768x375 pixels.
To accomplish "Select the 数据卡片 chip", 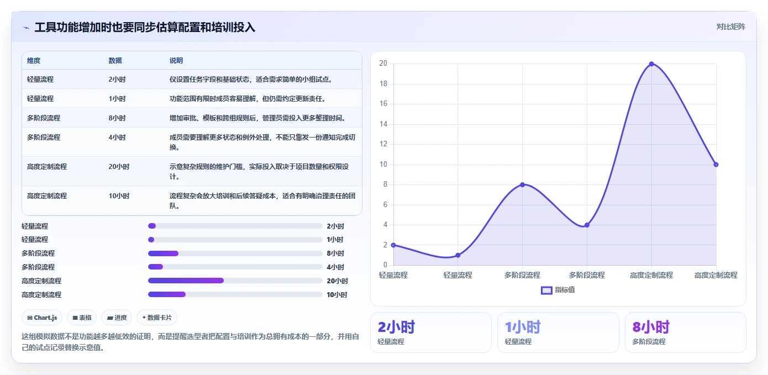I will 157,318.
